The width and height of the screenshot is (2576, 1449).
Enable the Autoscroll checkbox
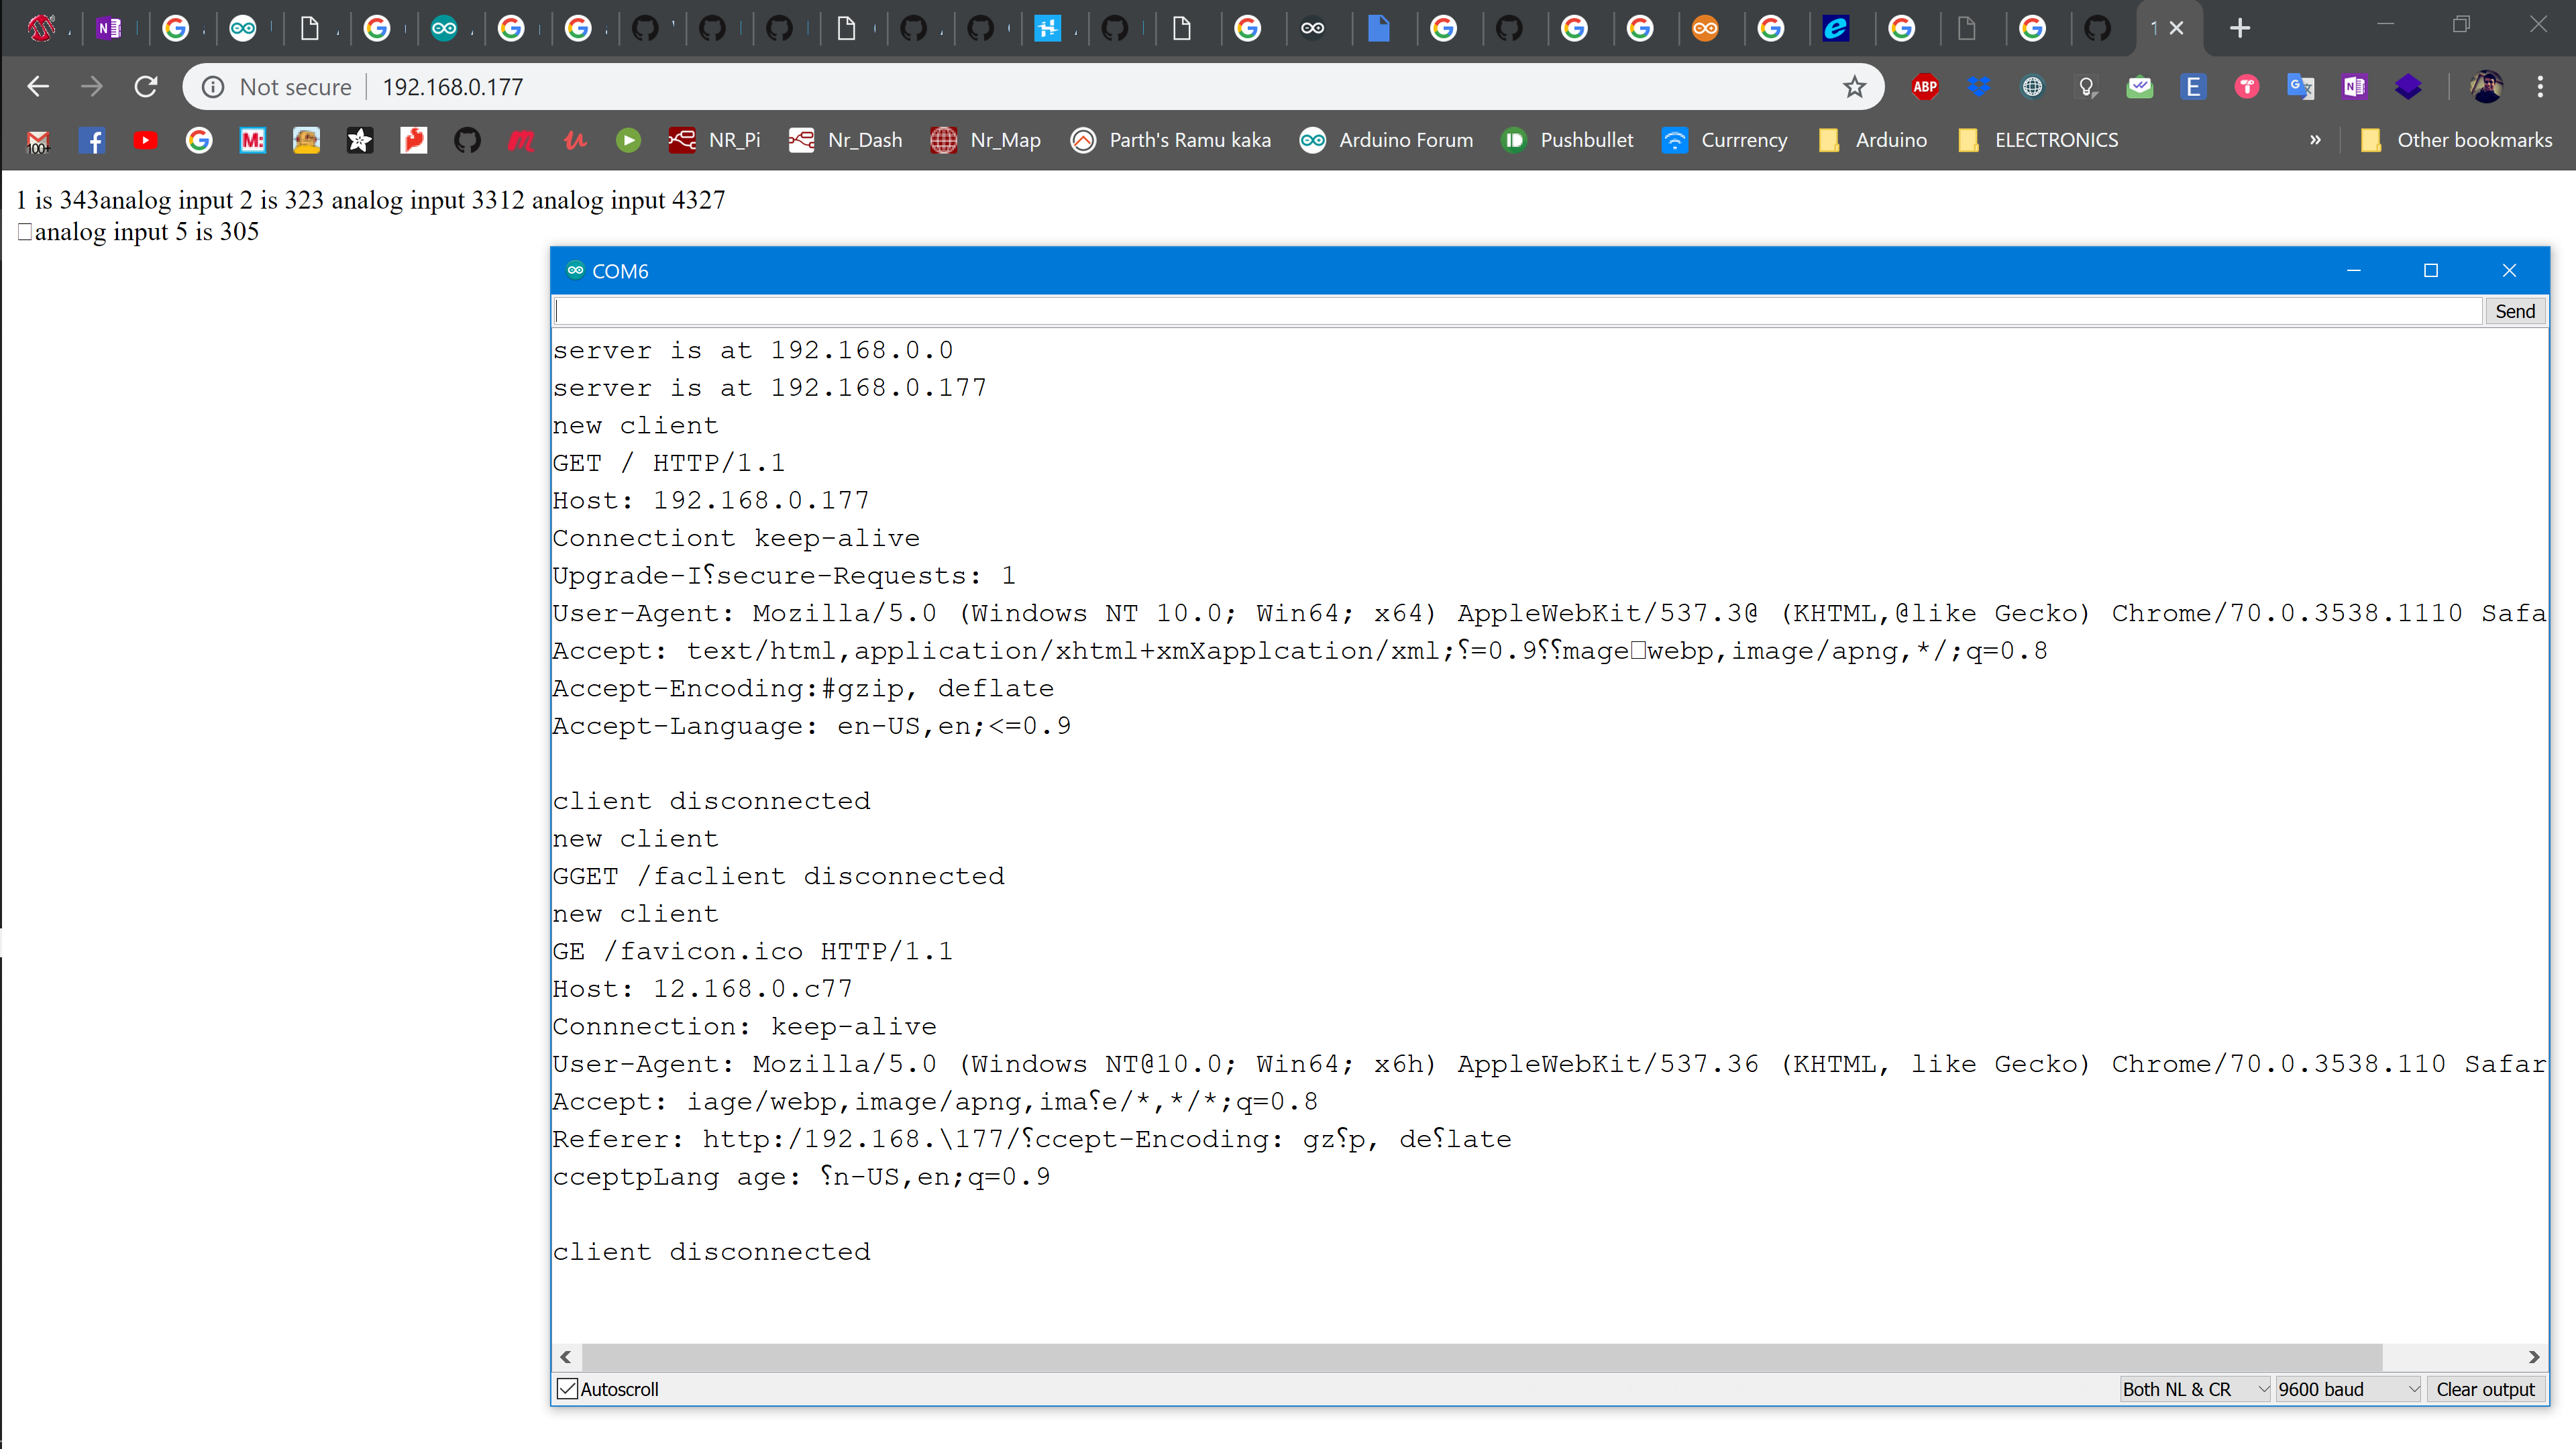(x=567, y=1389)
